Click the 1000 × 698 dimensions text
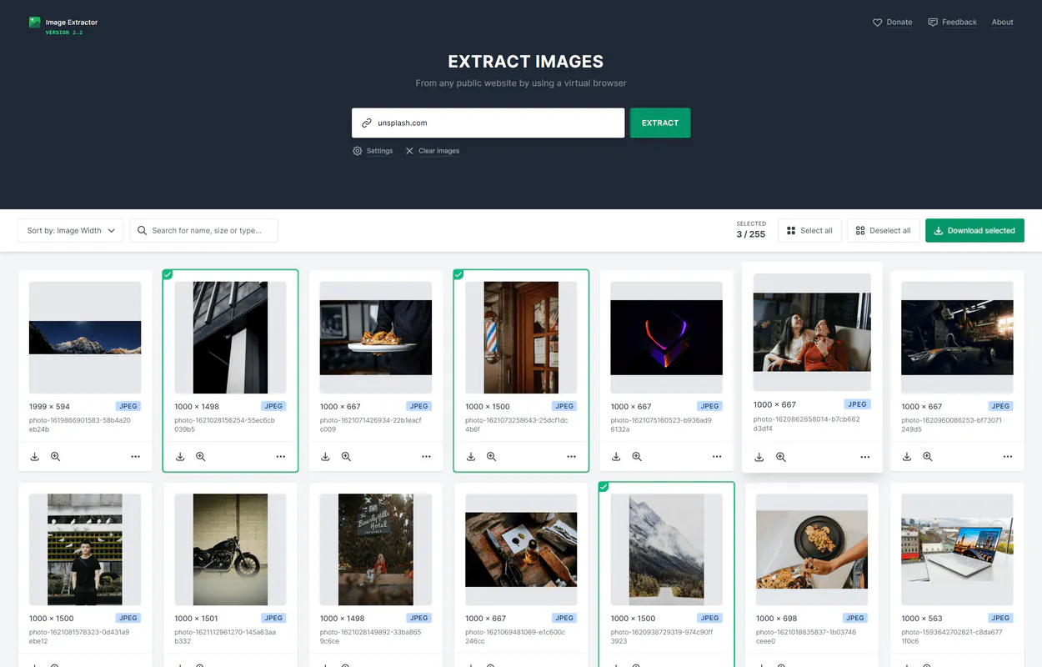The height and width of the screenshot is (667, 1042). 777,619
